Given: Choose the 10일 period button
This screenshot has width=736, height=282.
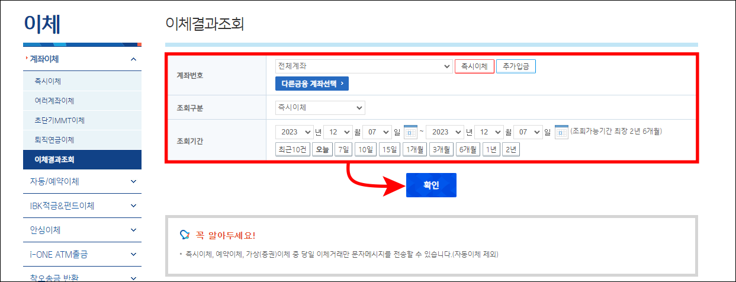Looking at the screenshot, I should (366, 149).
